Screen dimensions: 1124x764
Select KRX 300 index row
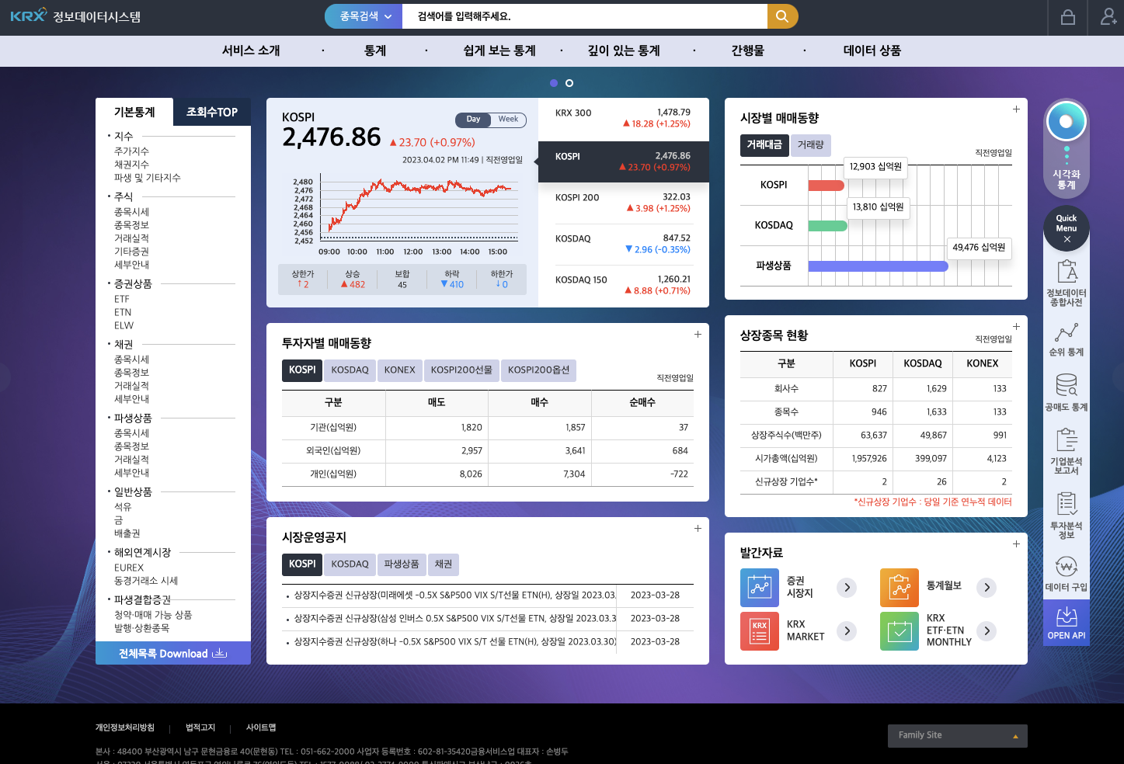[623, 118]
